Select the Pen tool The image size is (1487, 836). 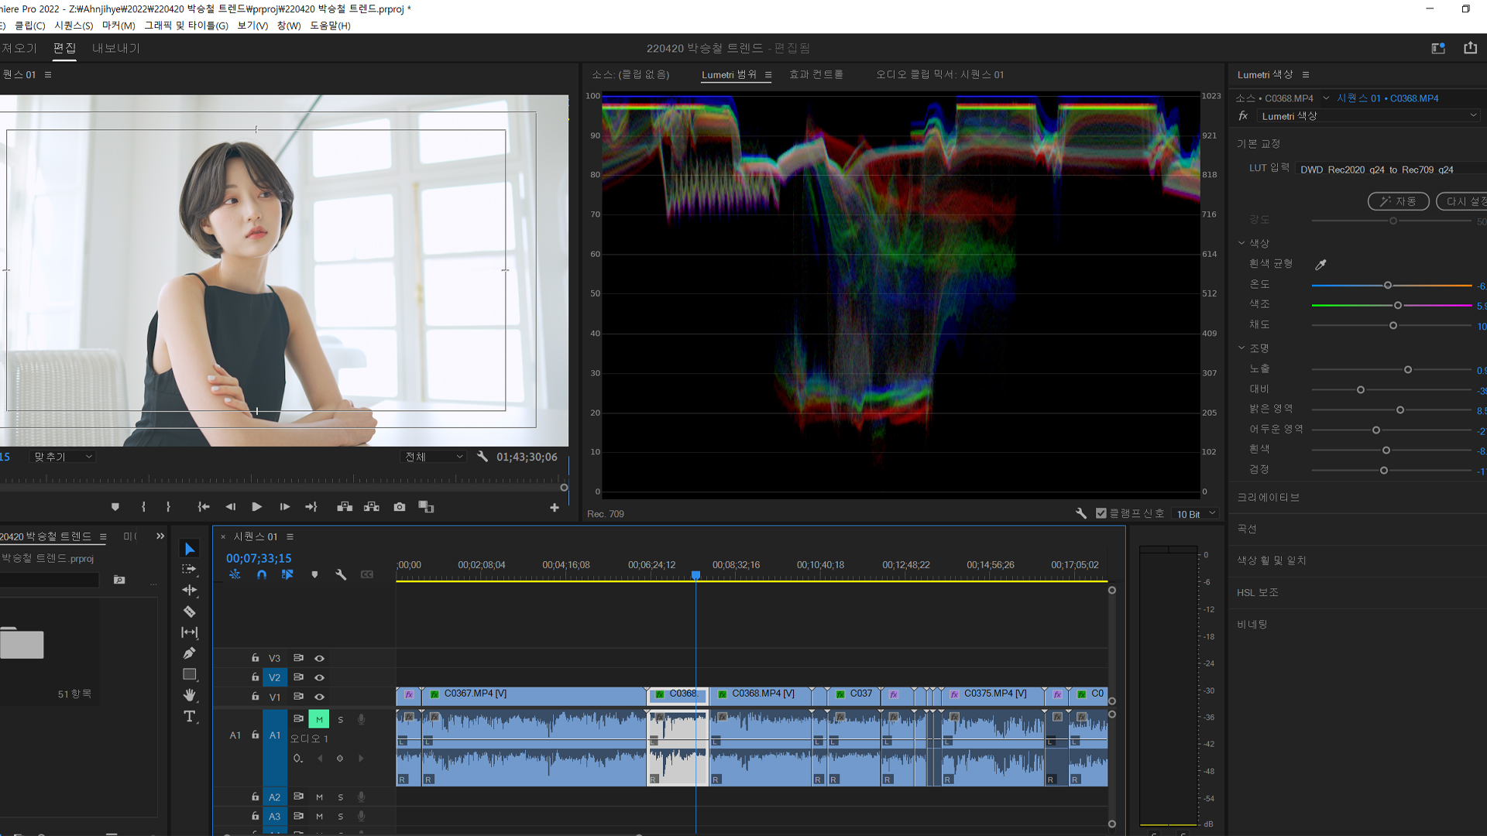click(189, 653)
